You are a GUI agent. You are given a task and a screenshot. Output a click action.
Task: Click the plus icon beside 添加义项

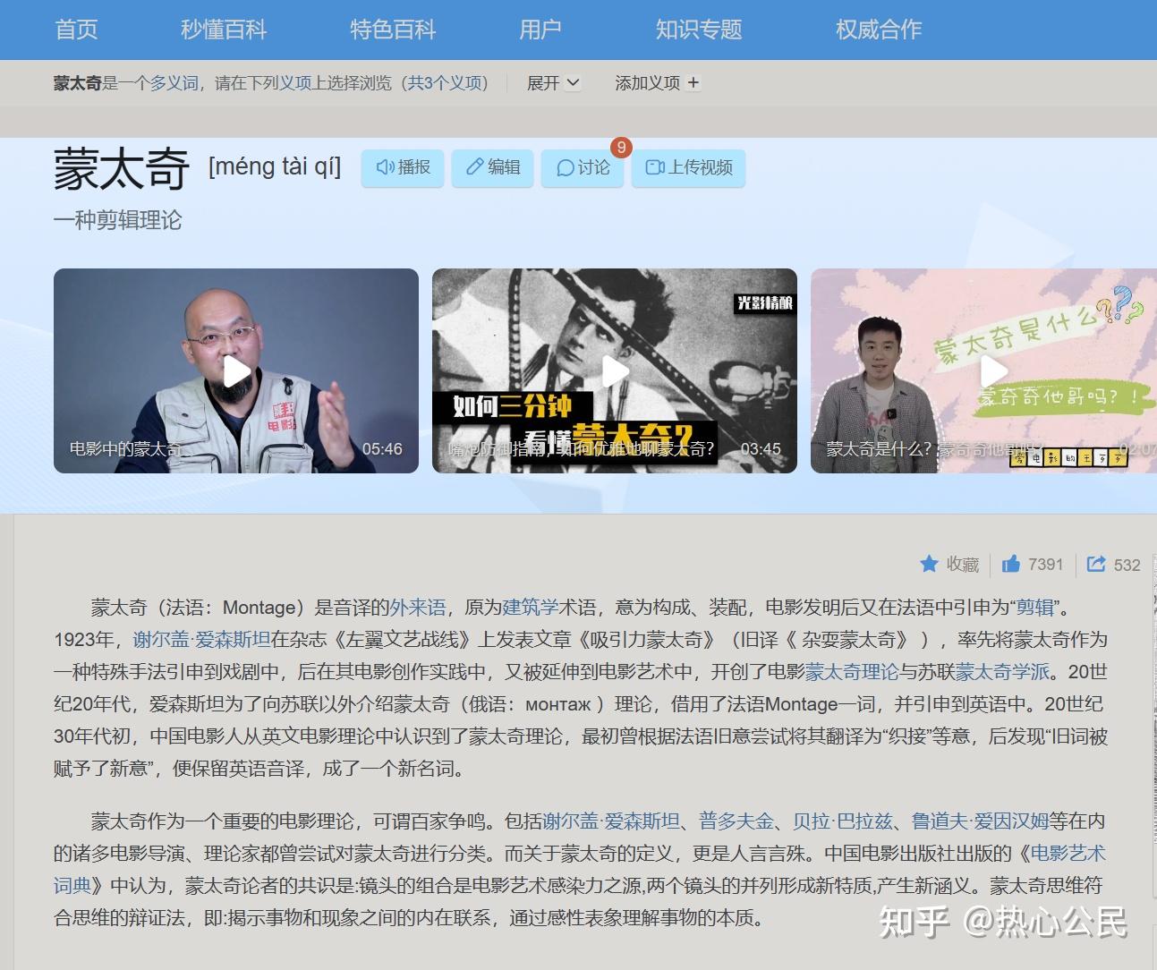pyautogui.click(x=693, y=83)
